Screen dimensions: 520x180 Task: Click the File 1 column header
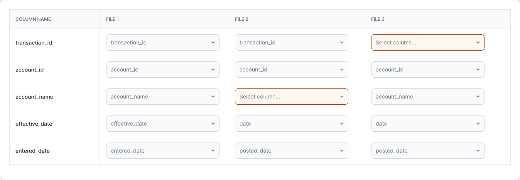tap(112, 19)
